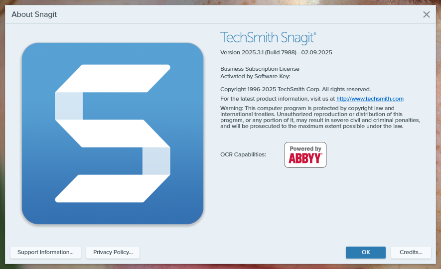441x269 pixels.
Task: Open Support Information
Action: click(x=45, y=252)
